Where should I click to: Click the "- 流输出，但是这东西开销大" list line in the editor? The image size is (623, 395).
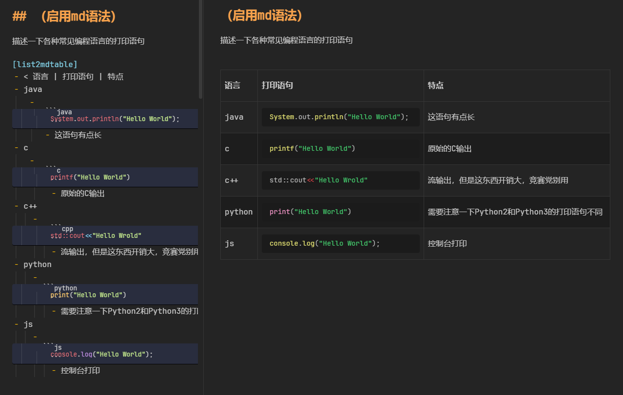click(x=124, y=251)
